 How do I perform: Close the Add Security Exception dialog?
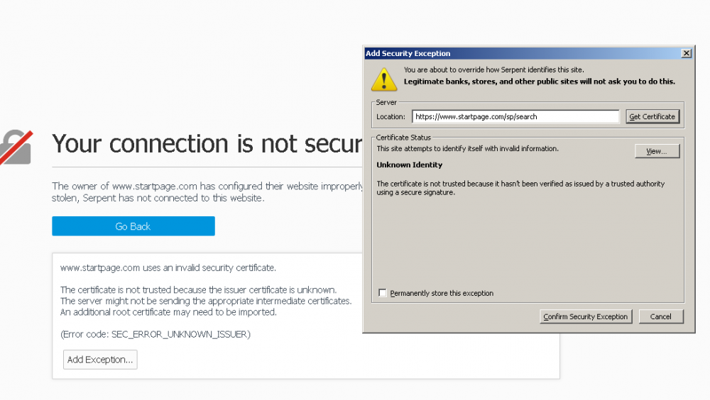pyautogui.click(x=686, y=53)
